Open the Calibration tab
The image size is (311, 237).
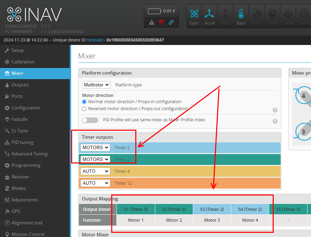coord(35,62)
